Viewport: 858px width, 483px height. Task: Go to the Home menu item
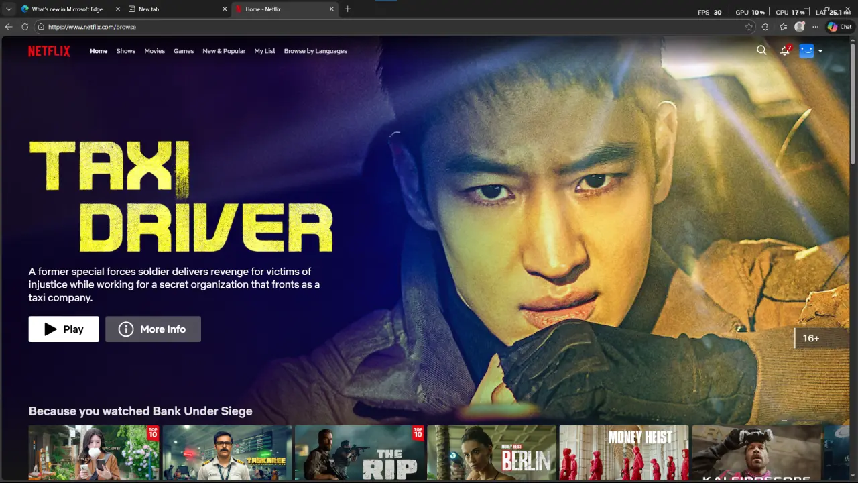point(99,51)
